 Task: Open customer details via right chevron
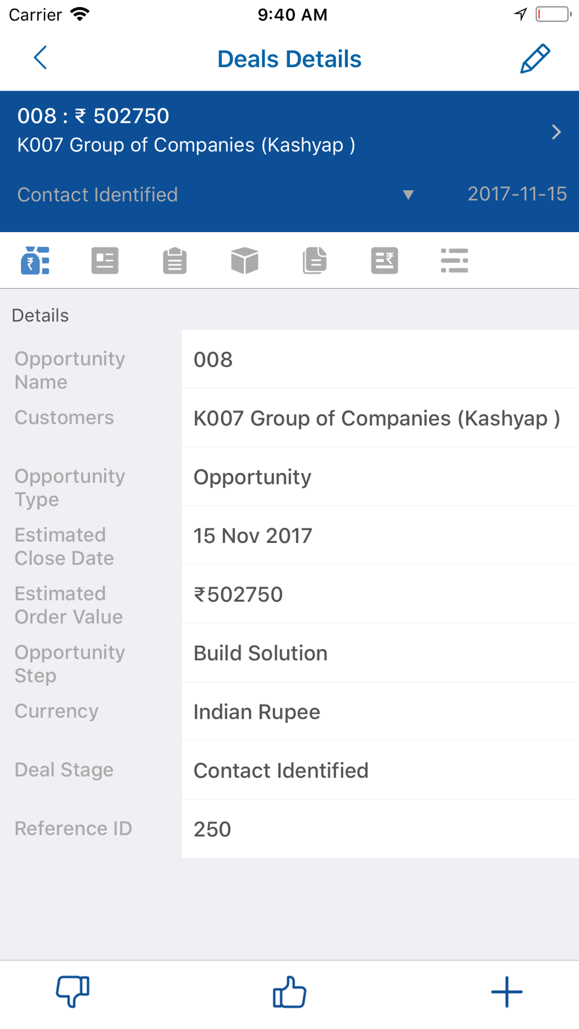click(x=556, y=132)
